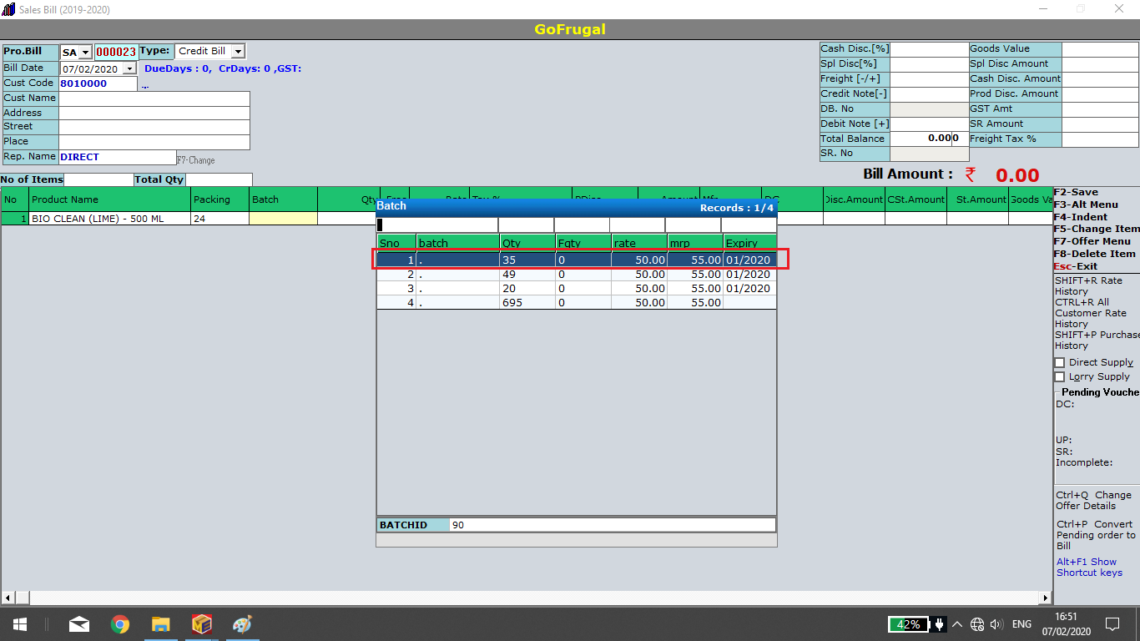1140x641 pixels.
Task: Click the Rep. Name field showing DIRECT
Action: 117,157
